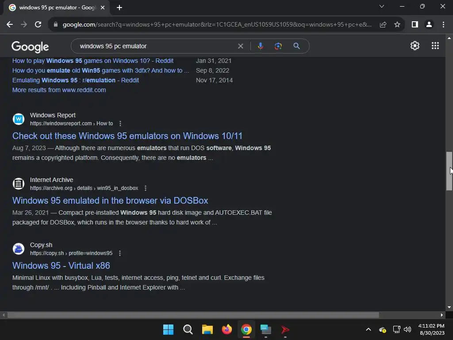The image size is (453, 340).
Task: Open the red arrow app in taskbar
Action: [x=285, y=329]
